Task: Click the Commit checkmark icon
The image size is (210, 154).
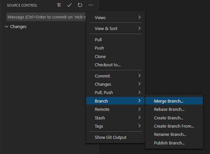Action: tap(69, 5)
